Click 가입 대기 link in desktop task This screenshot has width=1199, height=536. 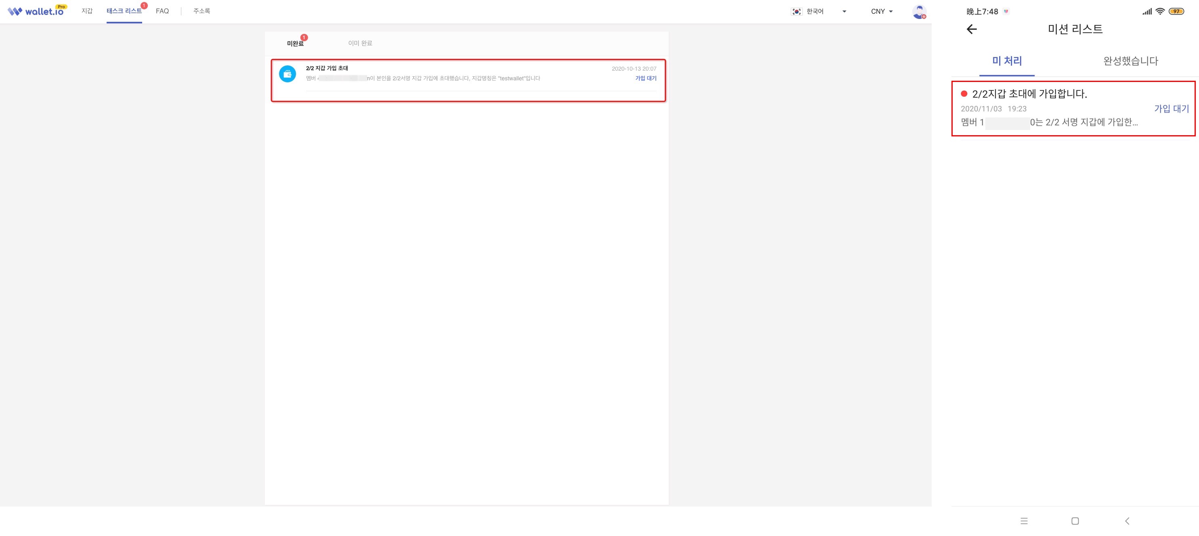(x=646, y=79)
